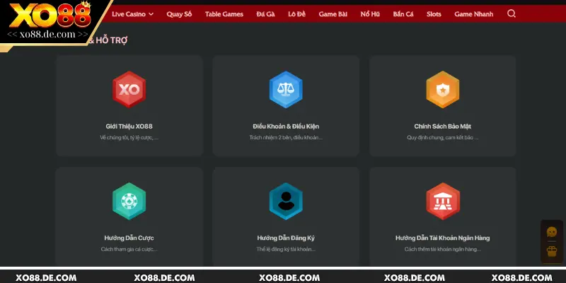Click the red XO hexagon icon
566x283 pixels.
tap(129, 90)
